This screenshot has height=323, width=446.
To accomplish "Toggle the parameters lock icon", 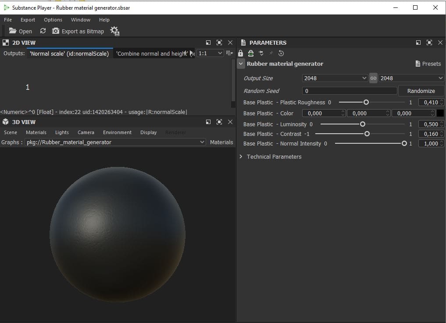I will (x=241, y=53).
